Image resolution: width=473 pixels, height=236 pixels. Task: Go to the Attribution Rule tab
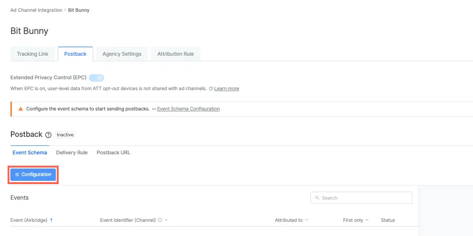175,54
